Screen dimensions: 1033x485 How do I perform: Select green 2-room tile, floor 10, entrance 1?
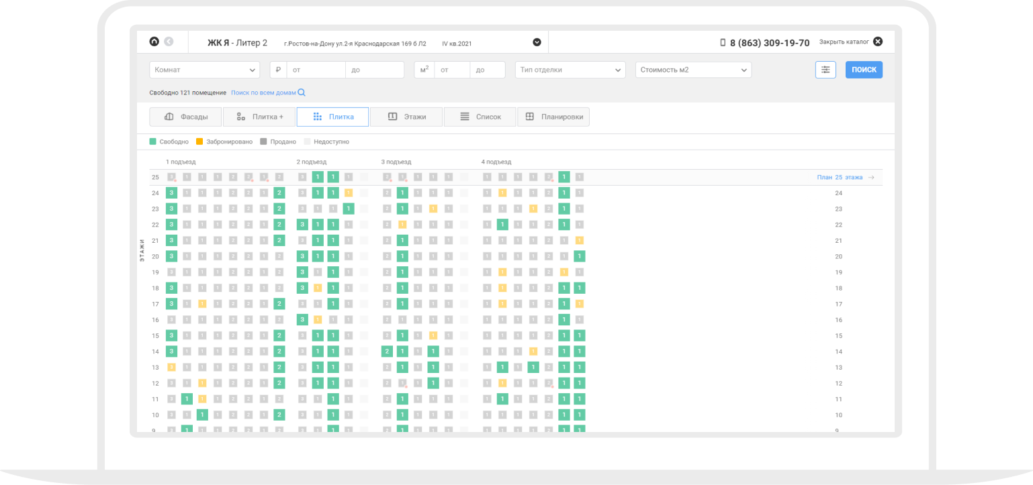[x=279, y=415]
